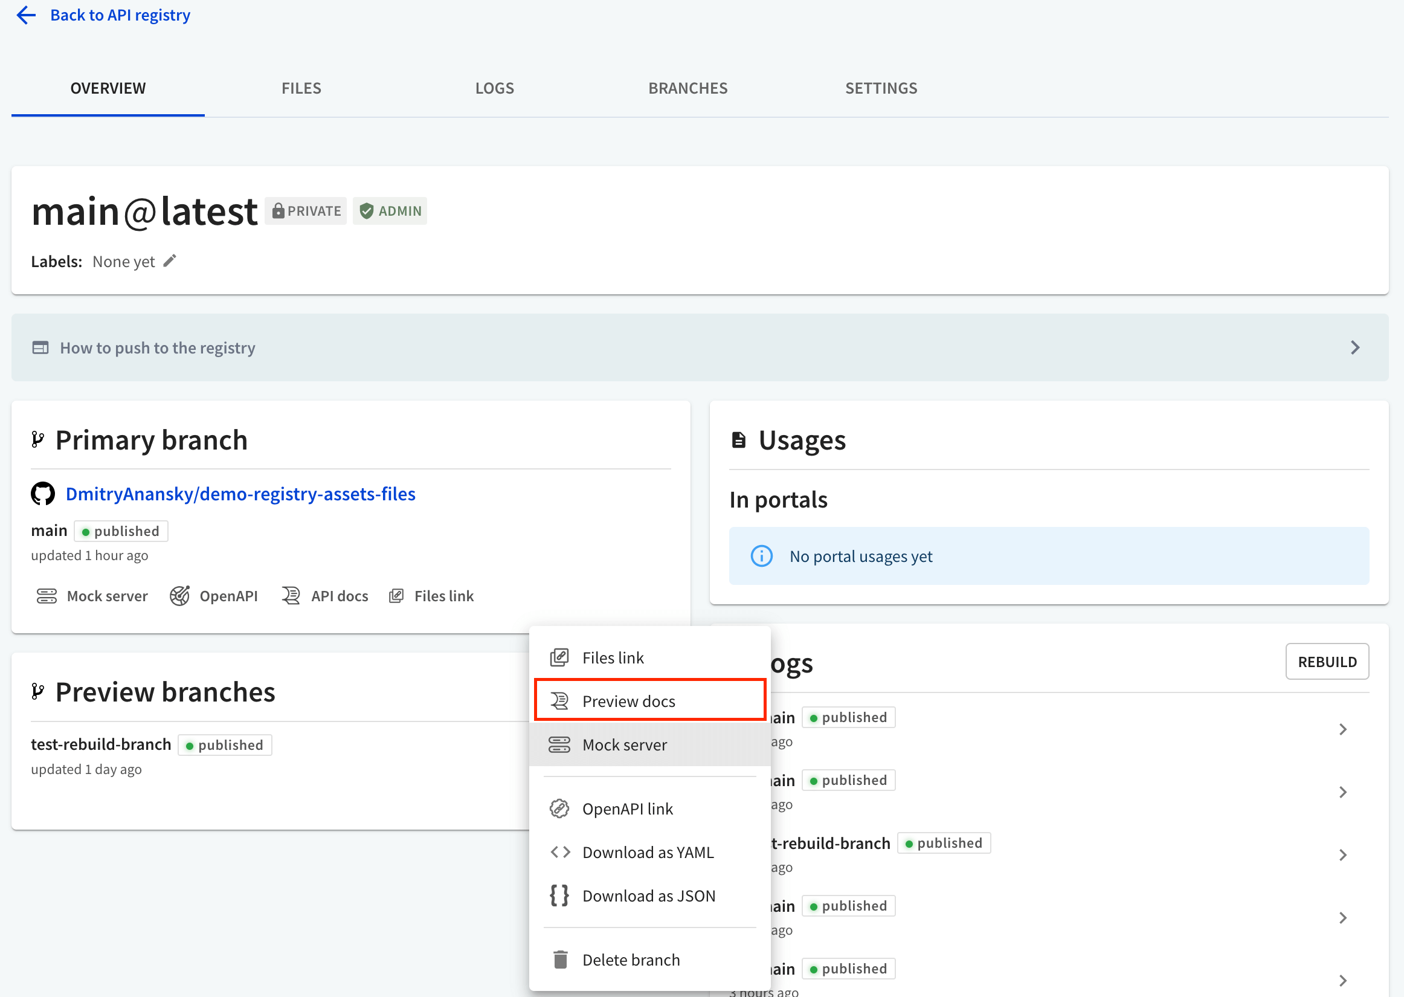The height and width of the screenshot is (997, 1404).
Task: Click the trash icon for Delete branch
Action: coord(559,959)
